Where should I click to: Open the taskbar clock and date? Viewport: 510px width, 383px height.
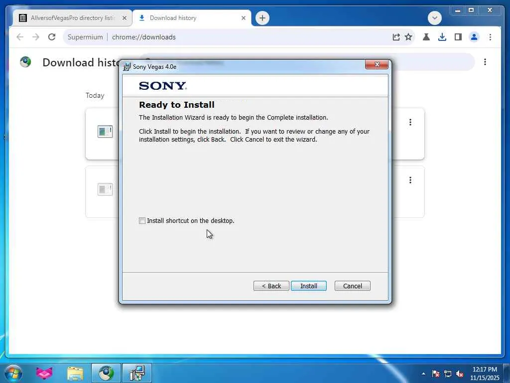[485, 374]
